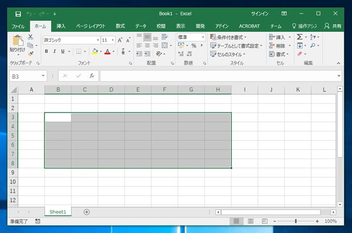This screenshot has height=233, width=352.
Task: Click the Insert Function fx icon
Action: click(x=92, y=76)
